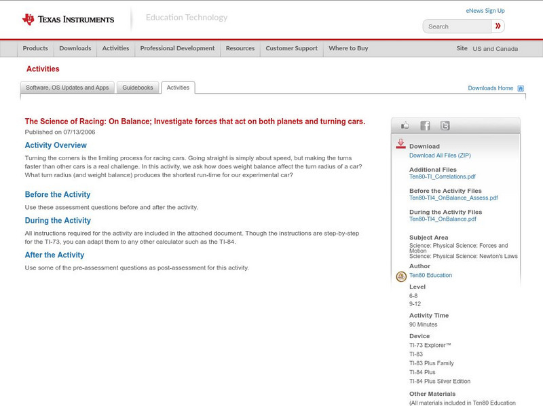Select the Activities tab
Image resolution: width=543 pixels, height=406 pixels.
(x=178, y=88)
